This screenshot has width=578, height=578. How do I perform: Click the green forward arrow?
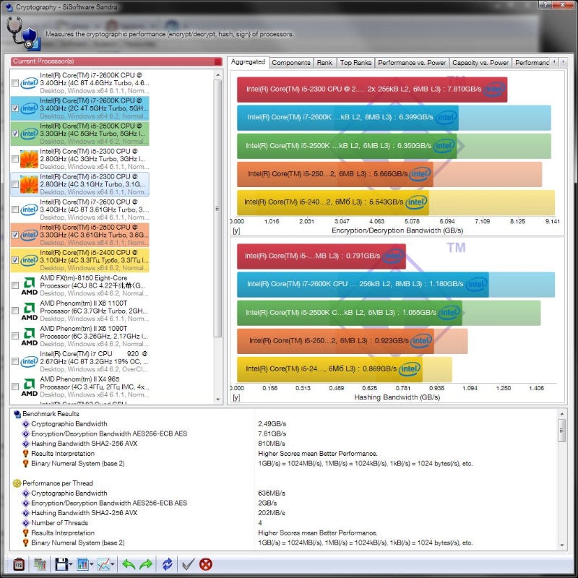146,564
